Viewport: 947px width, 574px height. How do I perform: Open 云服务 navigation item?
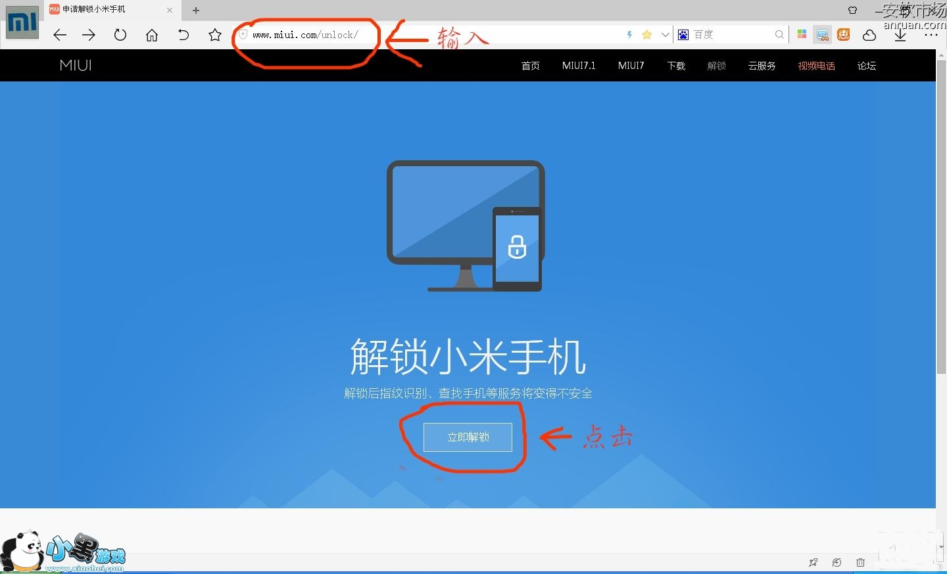pos(762,66)
